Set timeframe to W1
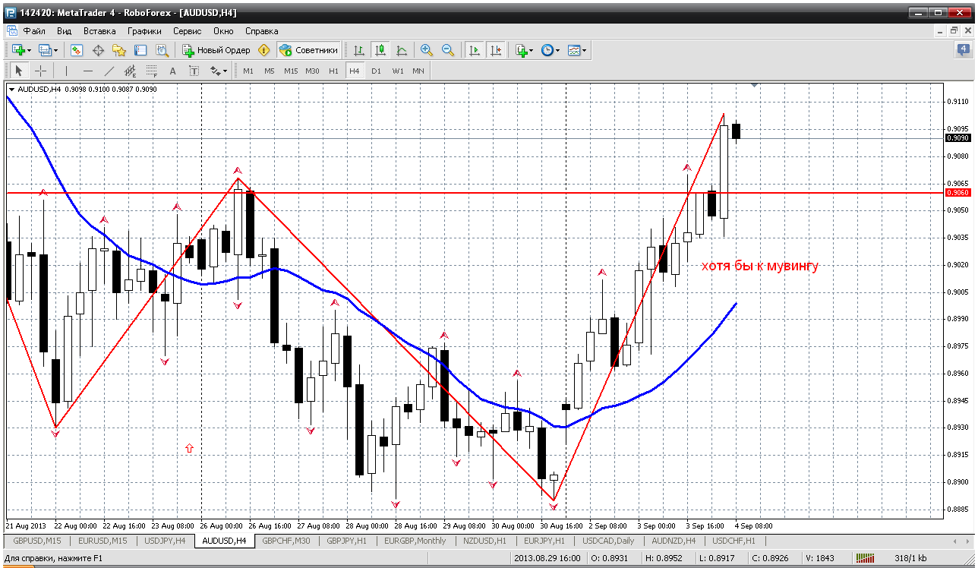Image resolution: width=978 pixels, height=568 pixels. 398,71
